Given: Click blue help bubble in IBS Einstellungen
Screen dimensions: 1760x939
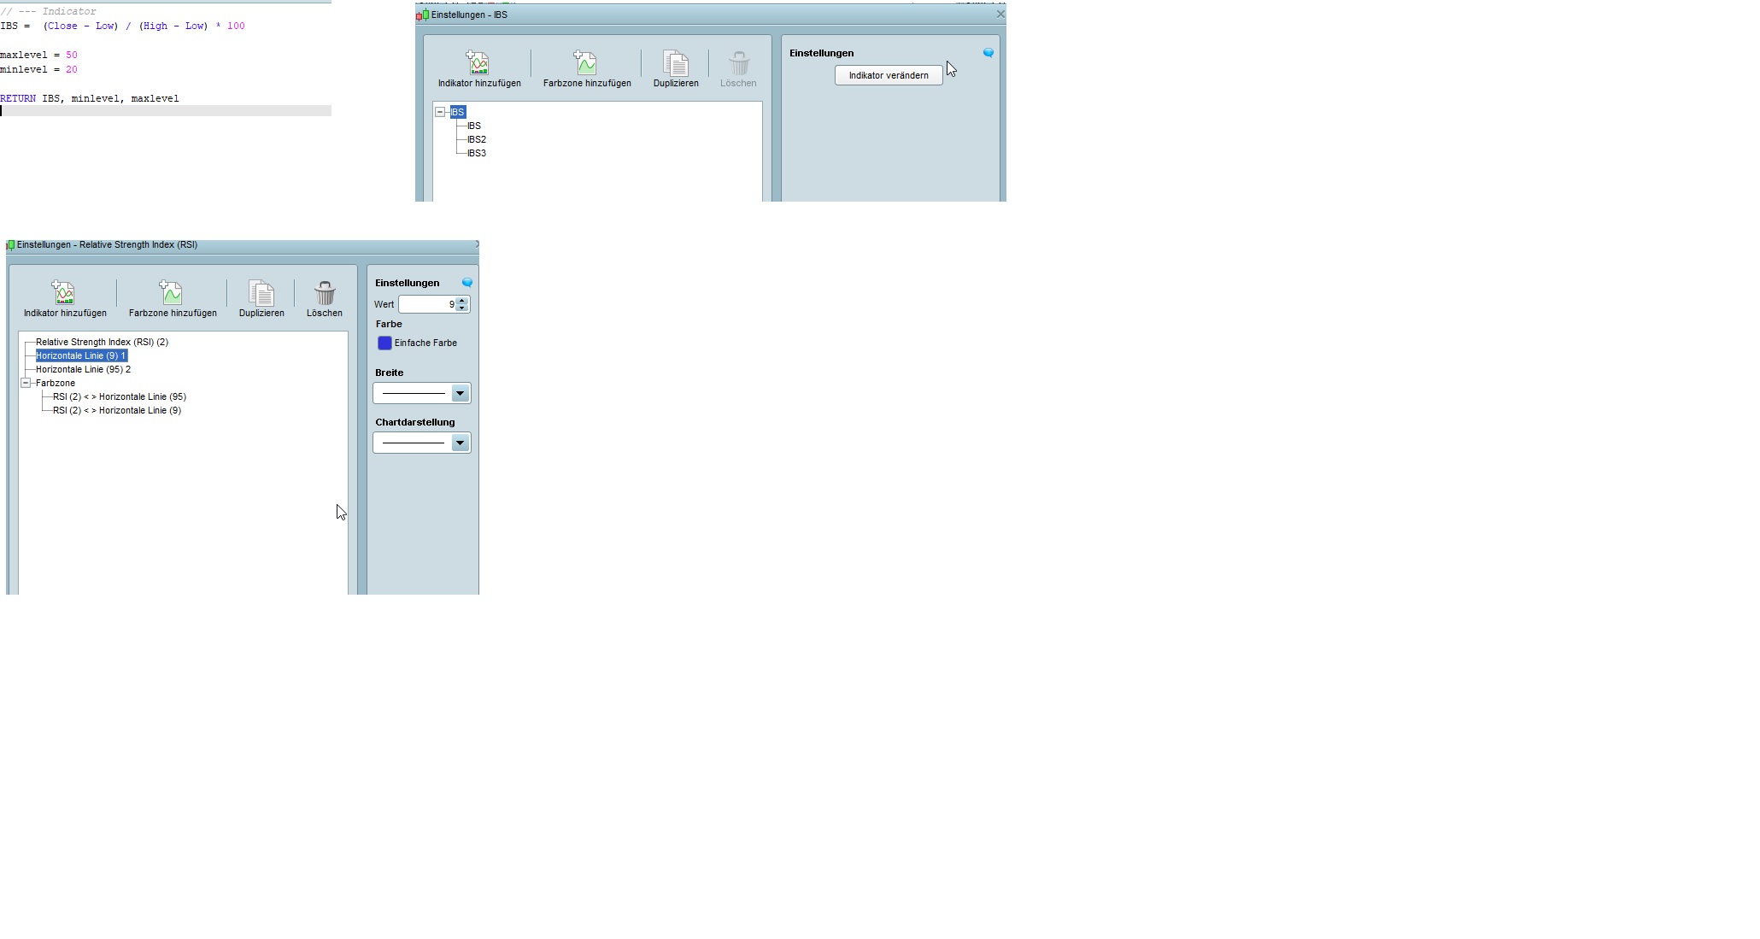Looking at the screenshot, I should click(989, 53).
